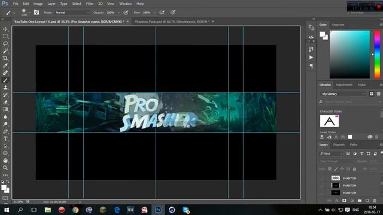The width and height of the screenshot is (383, 215).
Task: Open the Actions panel play icon
Action: [311, 57]
